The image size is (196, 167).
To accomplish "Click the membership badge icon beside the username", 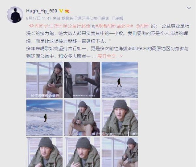I will pos(68,11).
